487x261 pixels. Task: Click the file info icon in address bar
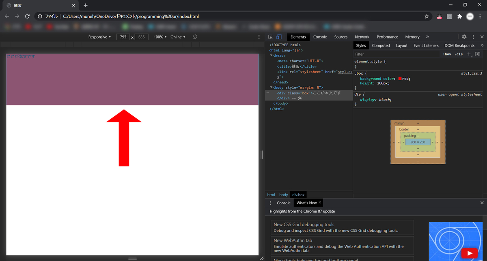click(40, 17)
